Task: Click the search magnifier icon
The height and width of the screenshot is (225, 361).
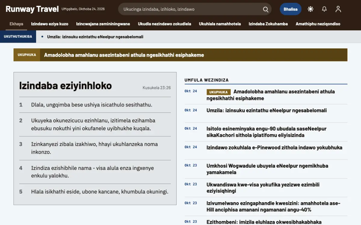Action: point(266,9)
